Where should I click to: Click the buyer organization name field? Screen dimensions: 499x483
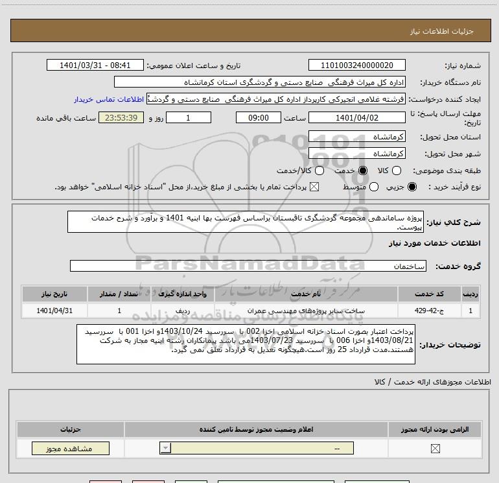point(260,82)
